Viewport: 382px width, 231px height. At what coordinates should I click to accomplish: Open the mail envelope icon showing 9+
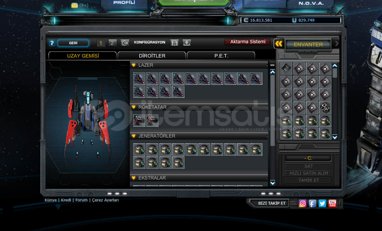click(x=74, y=5)
